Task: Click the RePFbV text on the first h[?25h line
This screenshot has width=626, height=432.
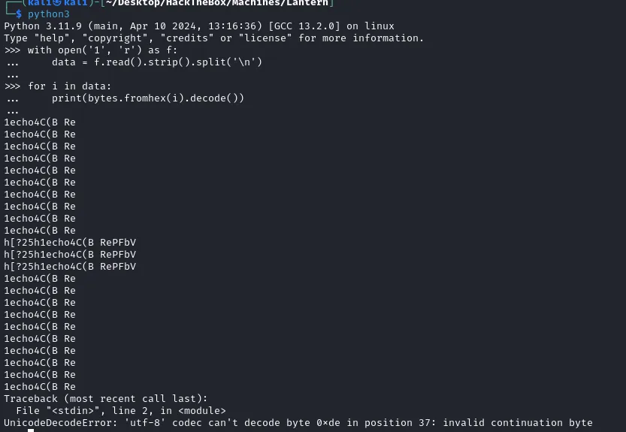Action: click(x=118, y=243)
